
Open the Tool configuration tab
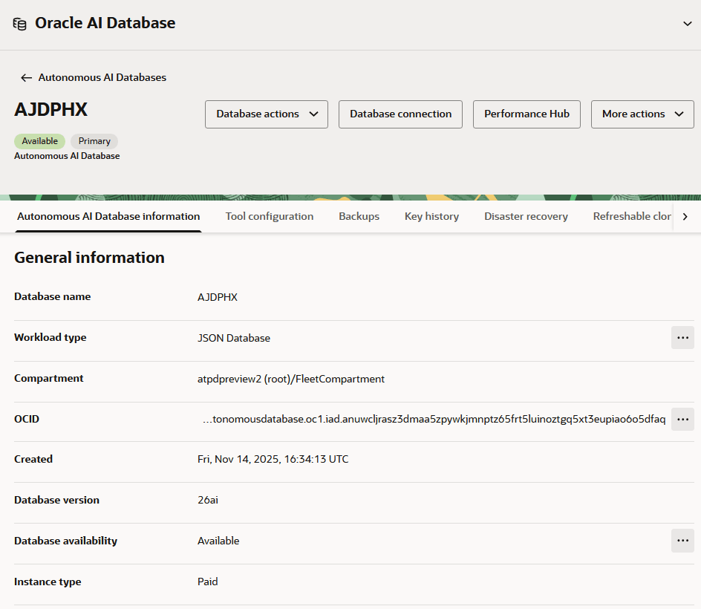point(269,216)
